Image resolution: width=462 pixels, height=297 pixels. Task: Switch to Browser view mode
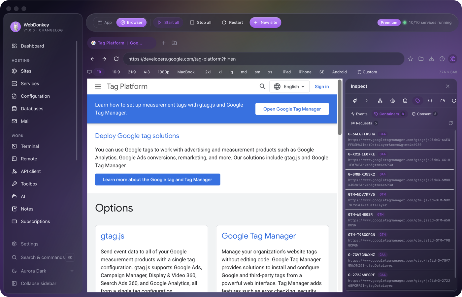[x=131, y=22]
